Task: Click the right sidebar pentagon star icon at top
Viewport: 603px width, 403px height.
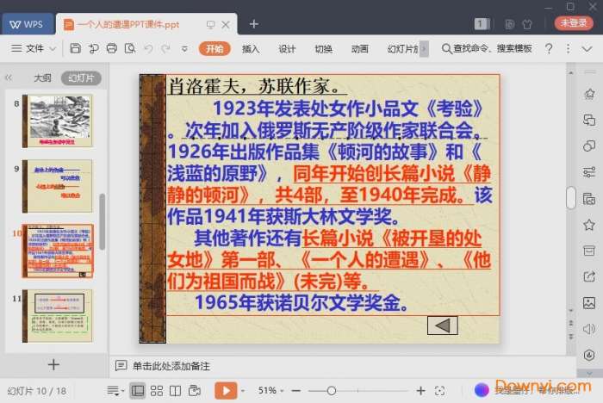Action: [x=589, y=94]
